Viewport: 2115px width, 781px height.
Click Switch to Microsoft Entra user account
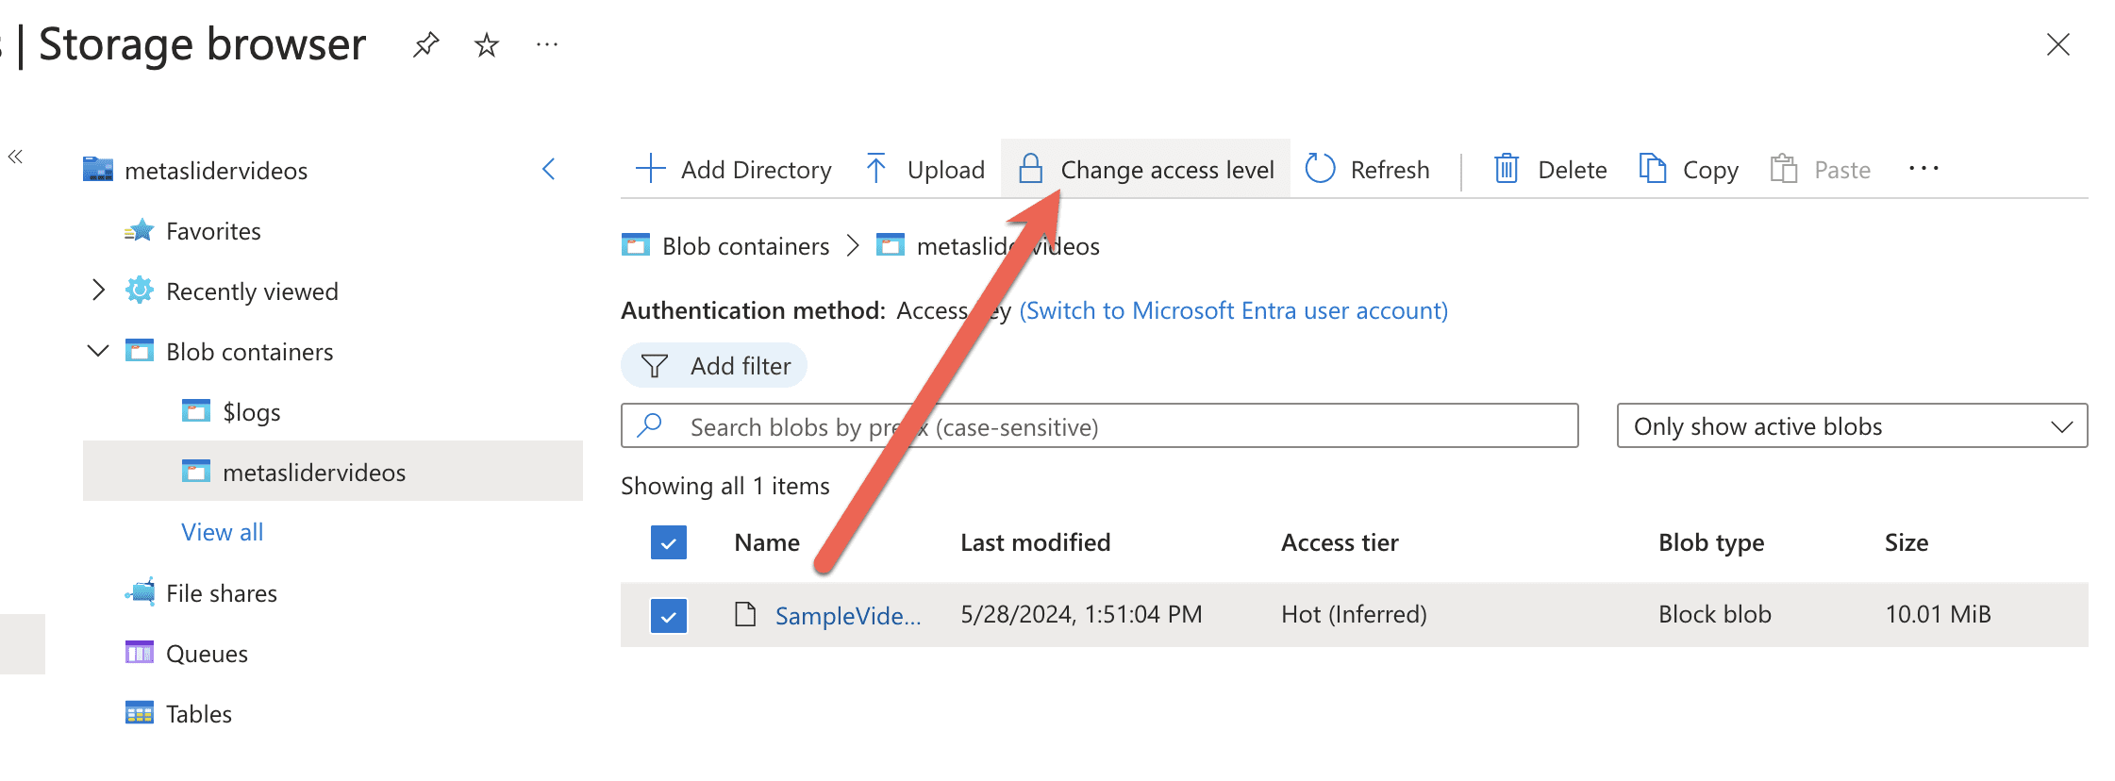pos(1233,310)
